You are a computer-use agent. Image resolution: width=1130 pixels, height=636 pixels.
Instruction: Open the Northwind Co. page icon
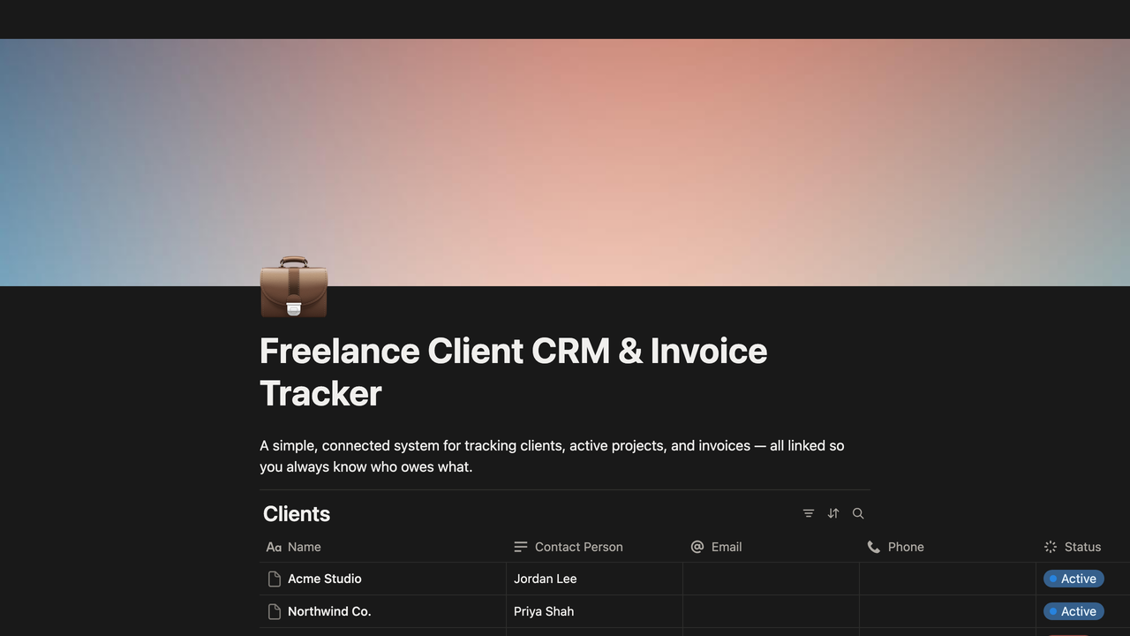click(275, 611)
